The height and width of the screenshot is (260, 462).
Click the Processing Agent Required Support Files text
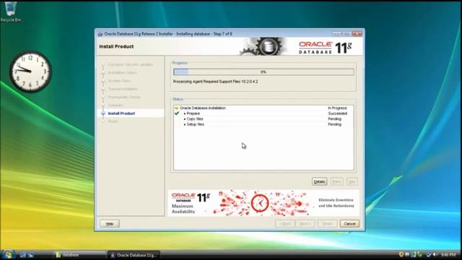pyautogui.click(x=215, y=82)
